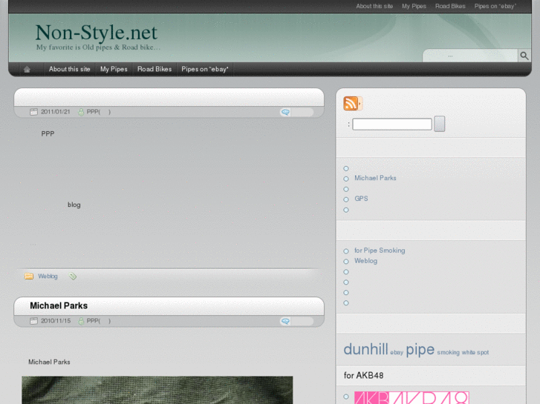This screenshot has height=404, width=540.
Task: Open Pipes on "ebay" in main navigation bar
Action: [x=205, y=69]
